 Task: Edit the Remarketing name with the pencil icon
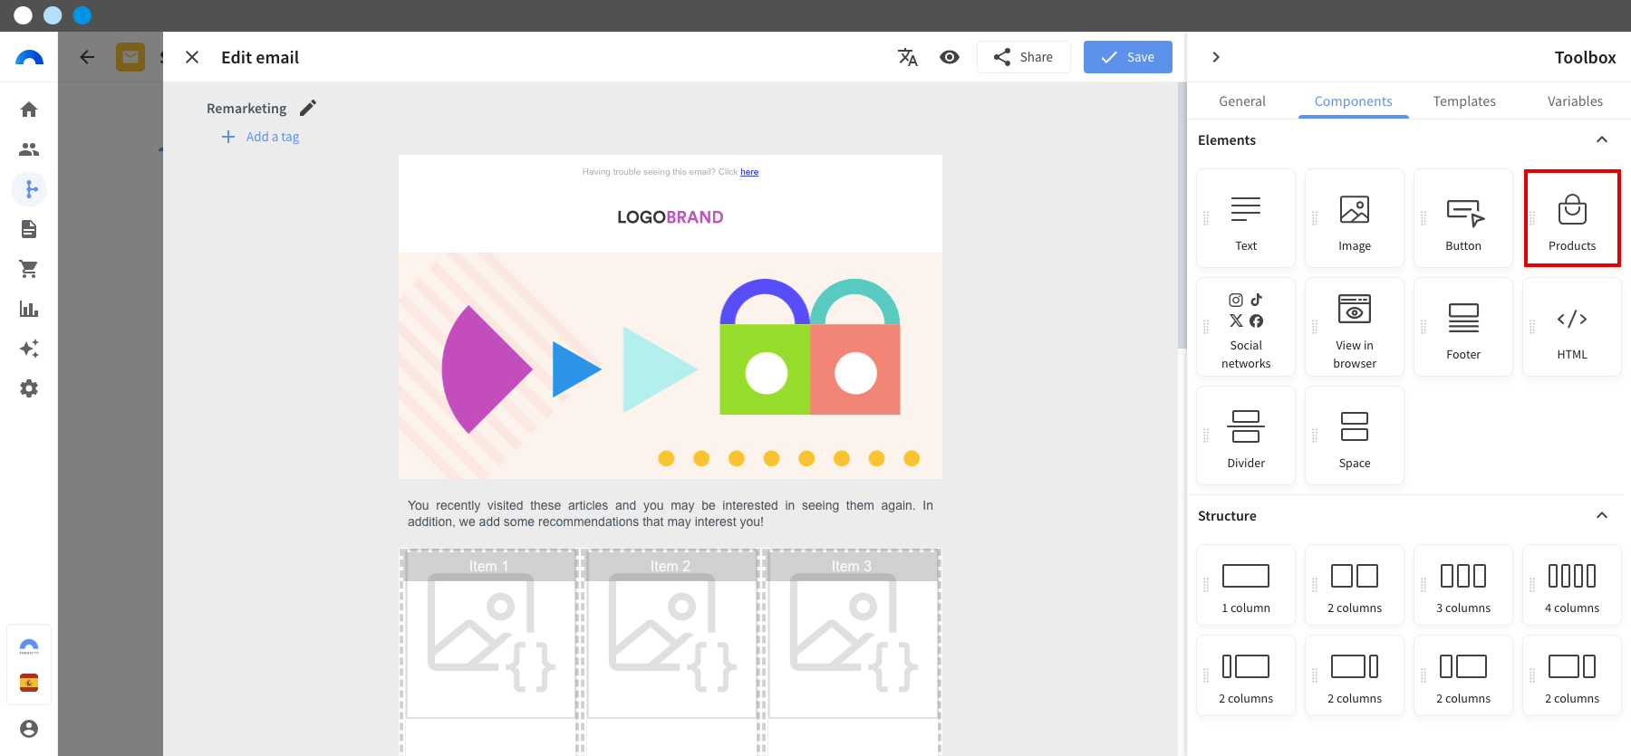[x=308, y=108]
